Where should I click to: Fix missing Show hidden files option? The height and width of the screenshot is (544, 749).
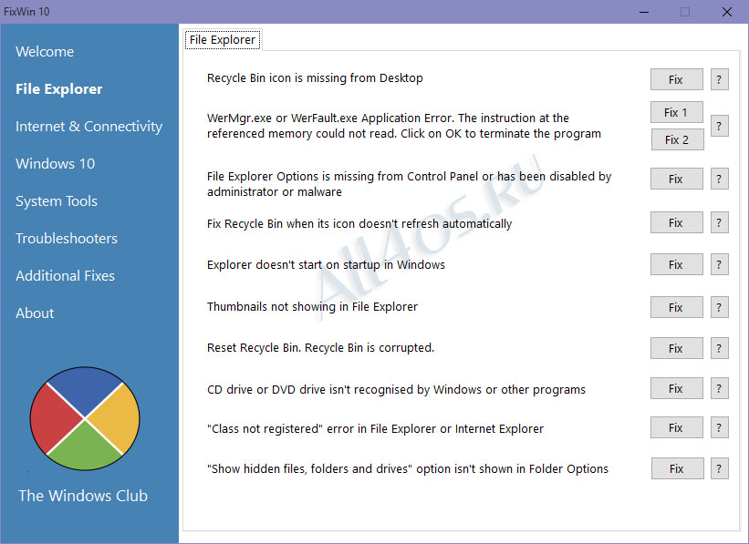point(677,468)
